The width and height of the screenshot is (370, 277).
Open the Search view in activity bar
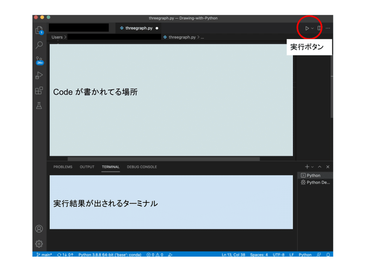click(39, 45)
